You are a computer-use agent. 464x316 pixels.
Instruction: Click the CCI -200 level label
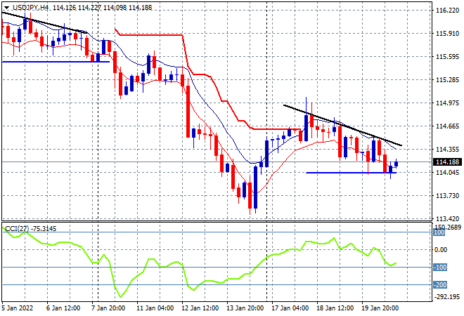click(x=440, y=285)
